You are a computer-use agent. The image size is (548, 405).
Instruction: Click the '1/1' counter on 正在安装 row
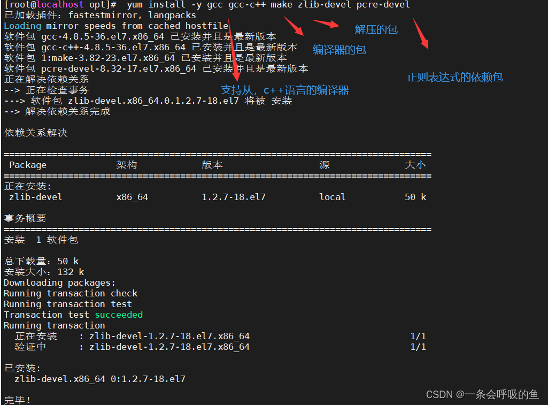418,337
